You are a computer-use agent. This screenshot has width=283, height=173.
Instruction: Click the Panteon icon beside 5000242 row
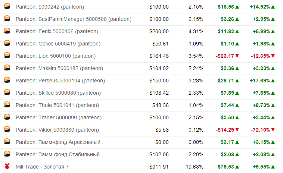(x=7, y=6)
